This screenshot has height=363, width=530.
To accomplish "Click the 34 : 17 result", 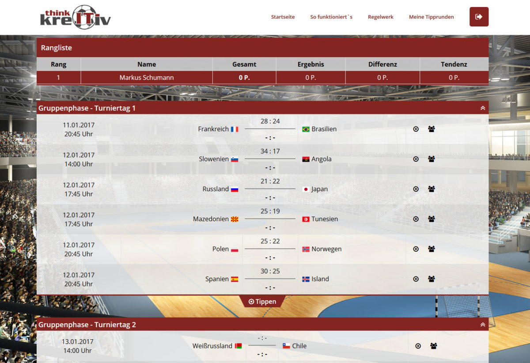I will click(x=270, y=151).
